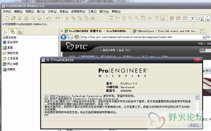
Task: Click the dashed selection box icon
Action: pos(99,18)
